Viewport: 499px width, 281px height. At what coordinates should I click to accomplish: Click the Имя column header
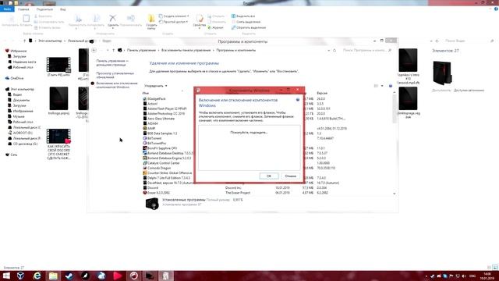coord(146,93)
